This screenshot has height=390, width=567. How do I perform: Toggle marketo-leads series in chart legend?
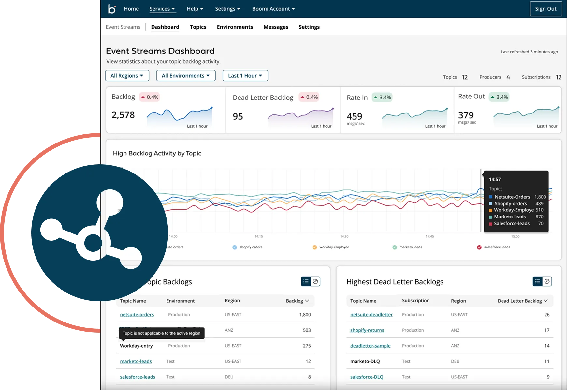click(407, 247)
